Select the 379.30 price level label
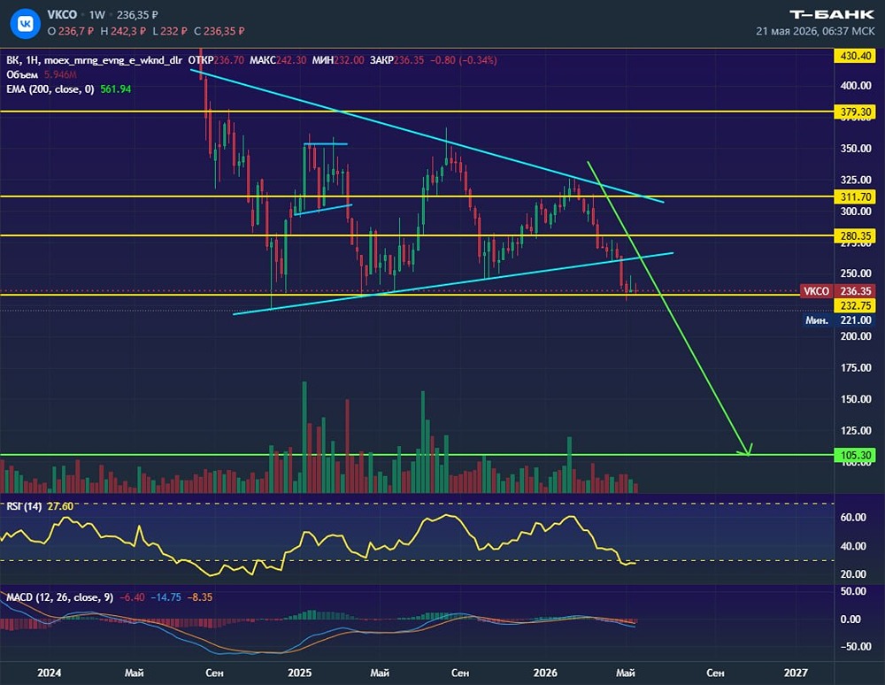The width and height of the screenshot is (885, 685). [855, 112]
